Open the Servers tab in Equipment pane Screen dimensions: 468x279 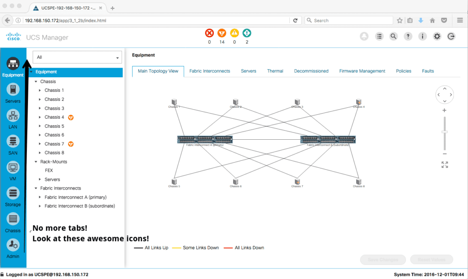[248, 71]
